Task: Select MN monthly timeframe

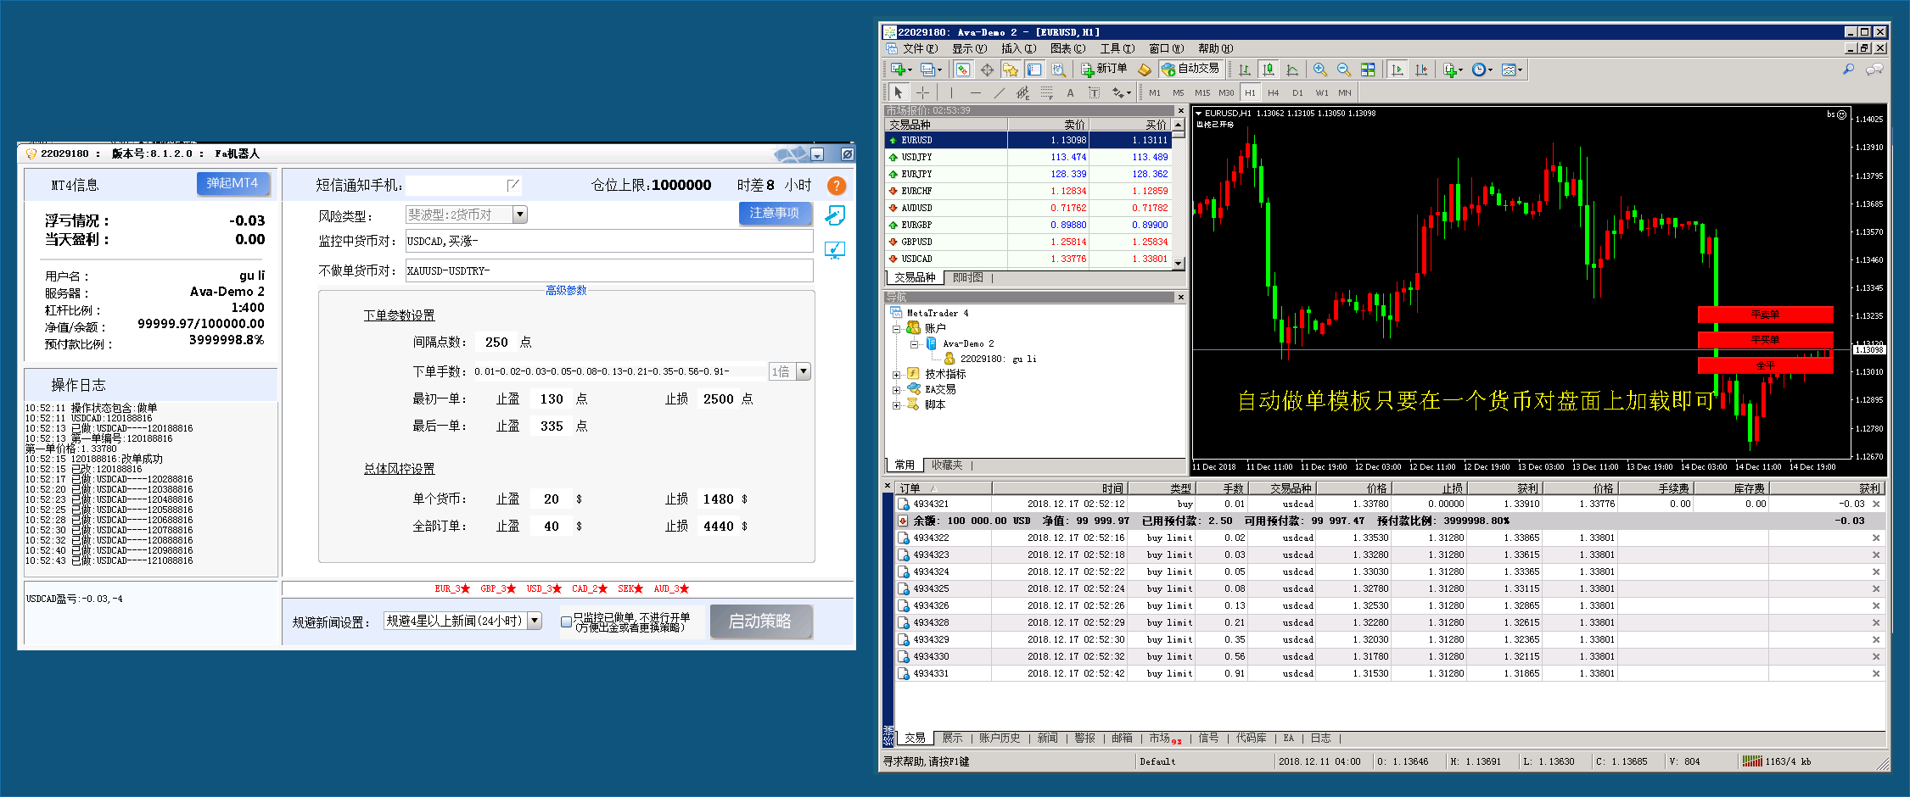Action: tap(1345, 92)
